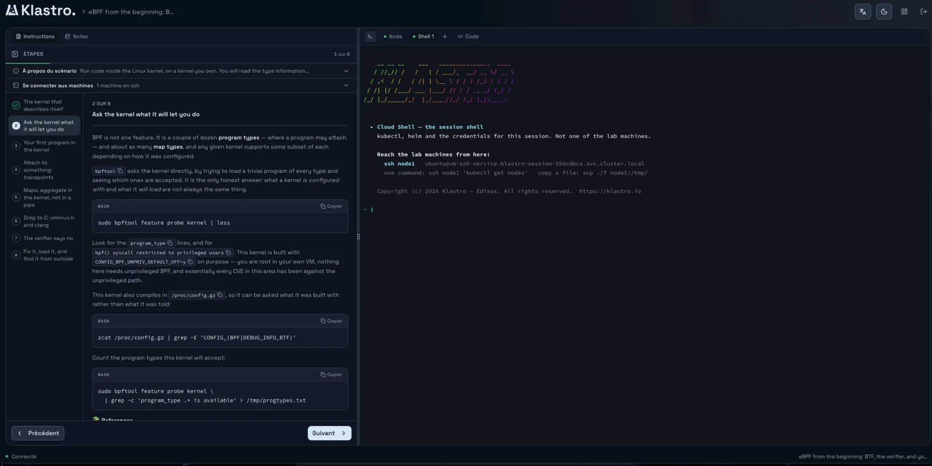This screenshot has width=932, height=466.
Task: Open the language translation switcher
Action: point(863,12)
